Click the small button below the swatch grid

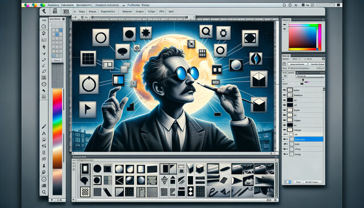click(57, 60)
